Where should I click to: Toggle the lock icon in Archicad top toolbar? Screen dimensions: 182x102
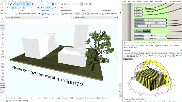click(48, 4)
